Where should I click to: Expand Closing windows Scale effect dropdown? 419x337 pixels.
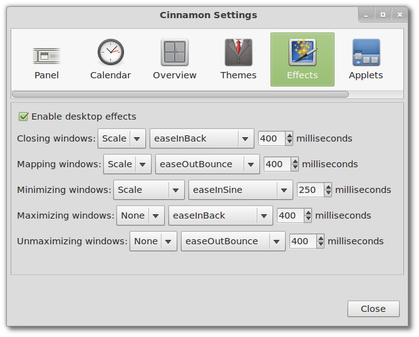pyautogui.click(x=122, y=138)
